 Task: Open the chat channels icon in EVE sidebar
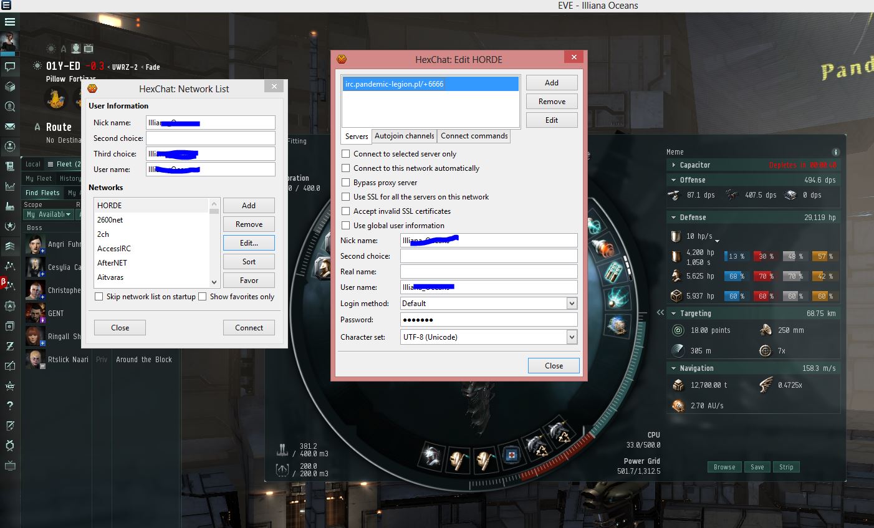click(10, 66)
